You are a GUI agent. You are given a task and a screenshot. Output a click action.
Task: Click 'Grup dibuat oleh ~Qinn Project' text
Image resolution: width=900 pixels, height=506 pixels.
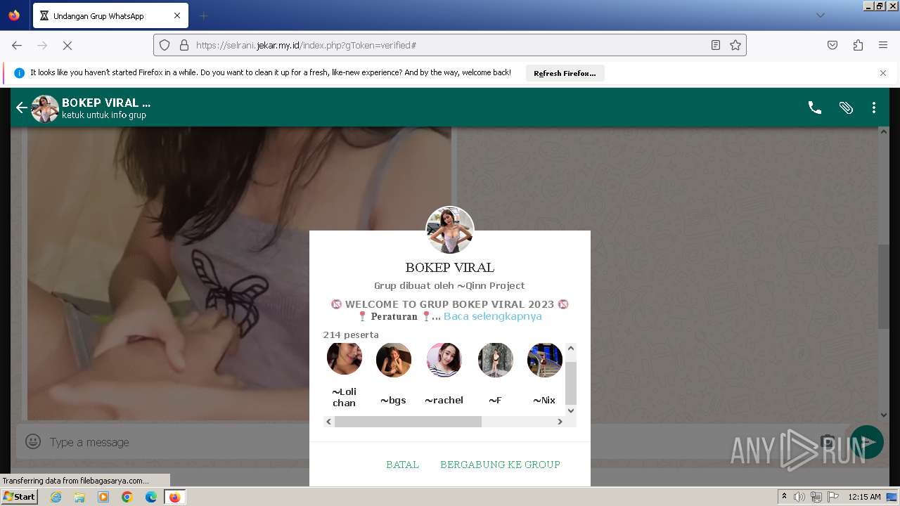pos(450,285)
